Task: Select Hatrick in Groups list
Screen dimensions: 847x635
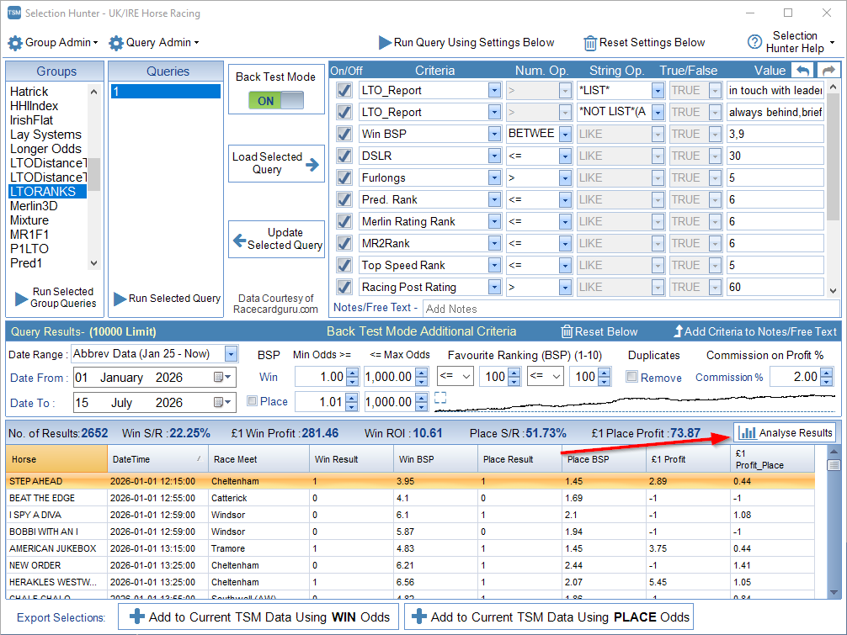Action: coord(29,92)
